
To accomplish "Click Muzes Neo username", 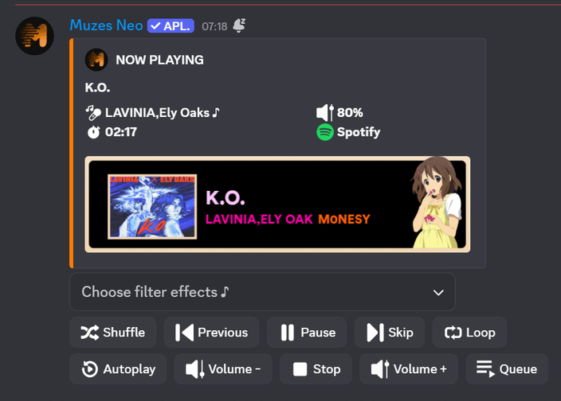I will point(106,25).
